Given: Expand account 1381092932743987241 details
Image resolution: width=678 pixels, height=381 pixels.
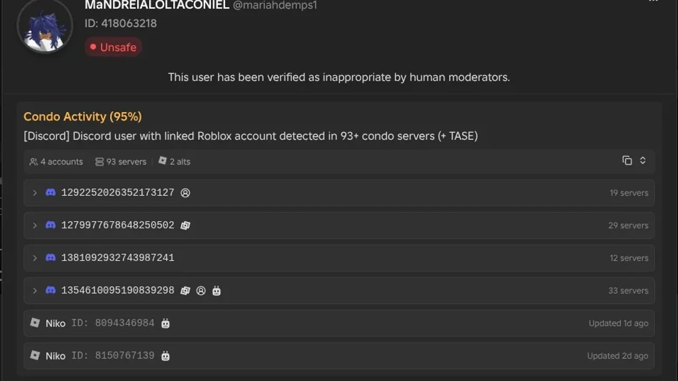Looking at the screenshot, I should [x=35, y=258].
